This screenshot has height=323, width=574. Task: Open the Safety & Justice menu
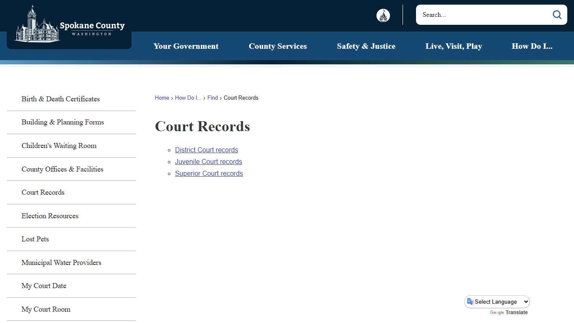tap(366, 46)
